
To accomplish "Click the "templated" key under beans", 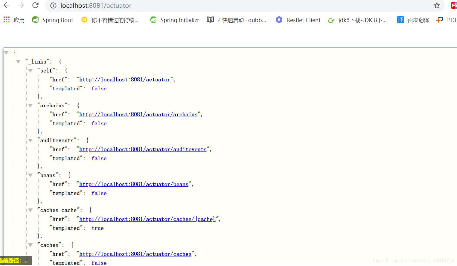I will (x=66, y=193).
